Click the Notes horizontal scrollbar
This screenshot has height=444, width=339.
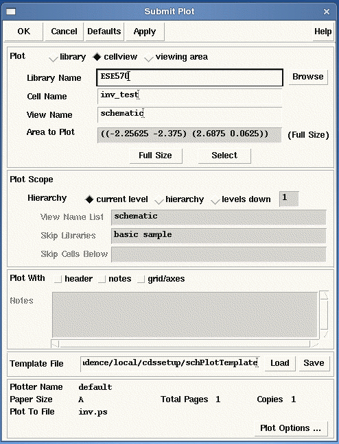(x=185, y=344)
